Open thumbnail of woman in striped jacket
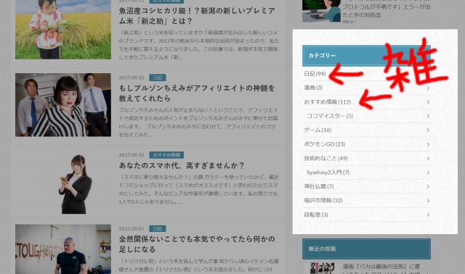 (63, 105)
